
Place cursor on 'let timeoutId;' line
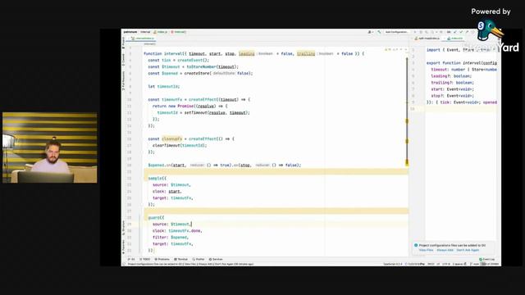[x=164, y=86]
